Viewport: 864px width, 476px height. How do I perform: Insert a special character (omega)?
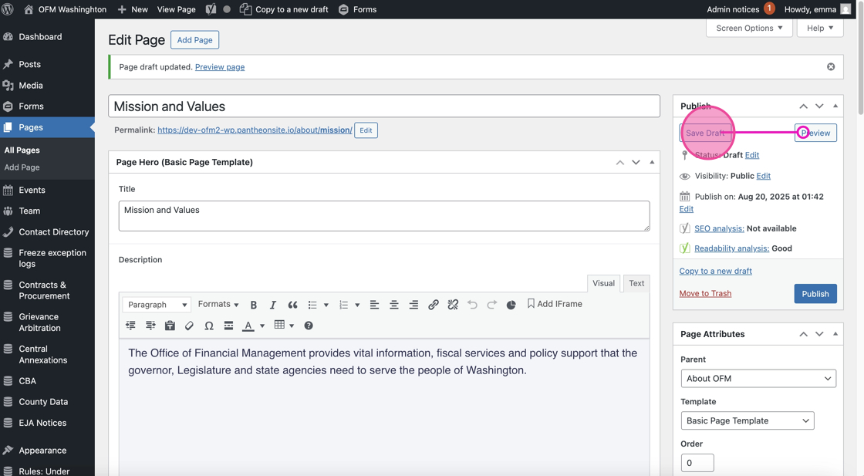point(209,326)
